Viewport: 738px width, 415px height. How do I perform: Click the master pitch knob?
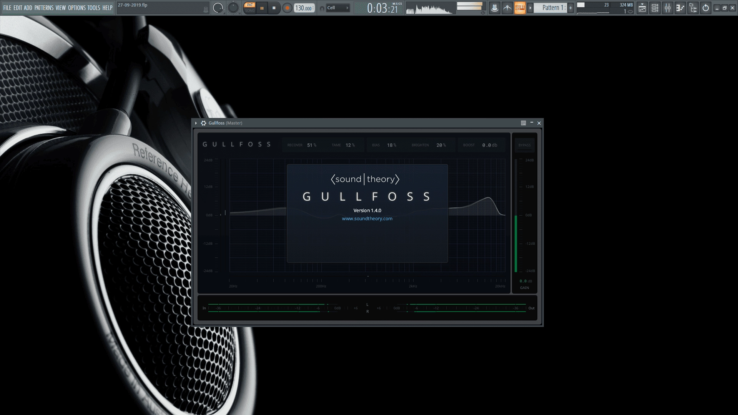click(x=233, y=8)
